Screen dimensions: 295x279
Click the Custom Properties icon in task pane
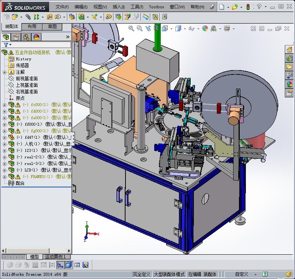[x=289, y=93]
